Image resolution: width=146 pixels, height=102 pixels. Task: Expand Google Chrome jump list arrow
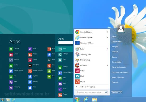tap(108, 32)
